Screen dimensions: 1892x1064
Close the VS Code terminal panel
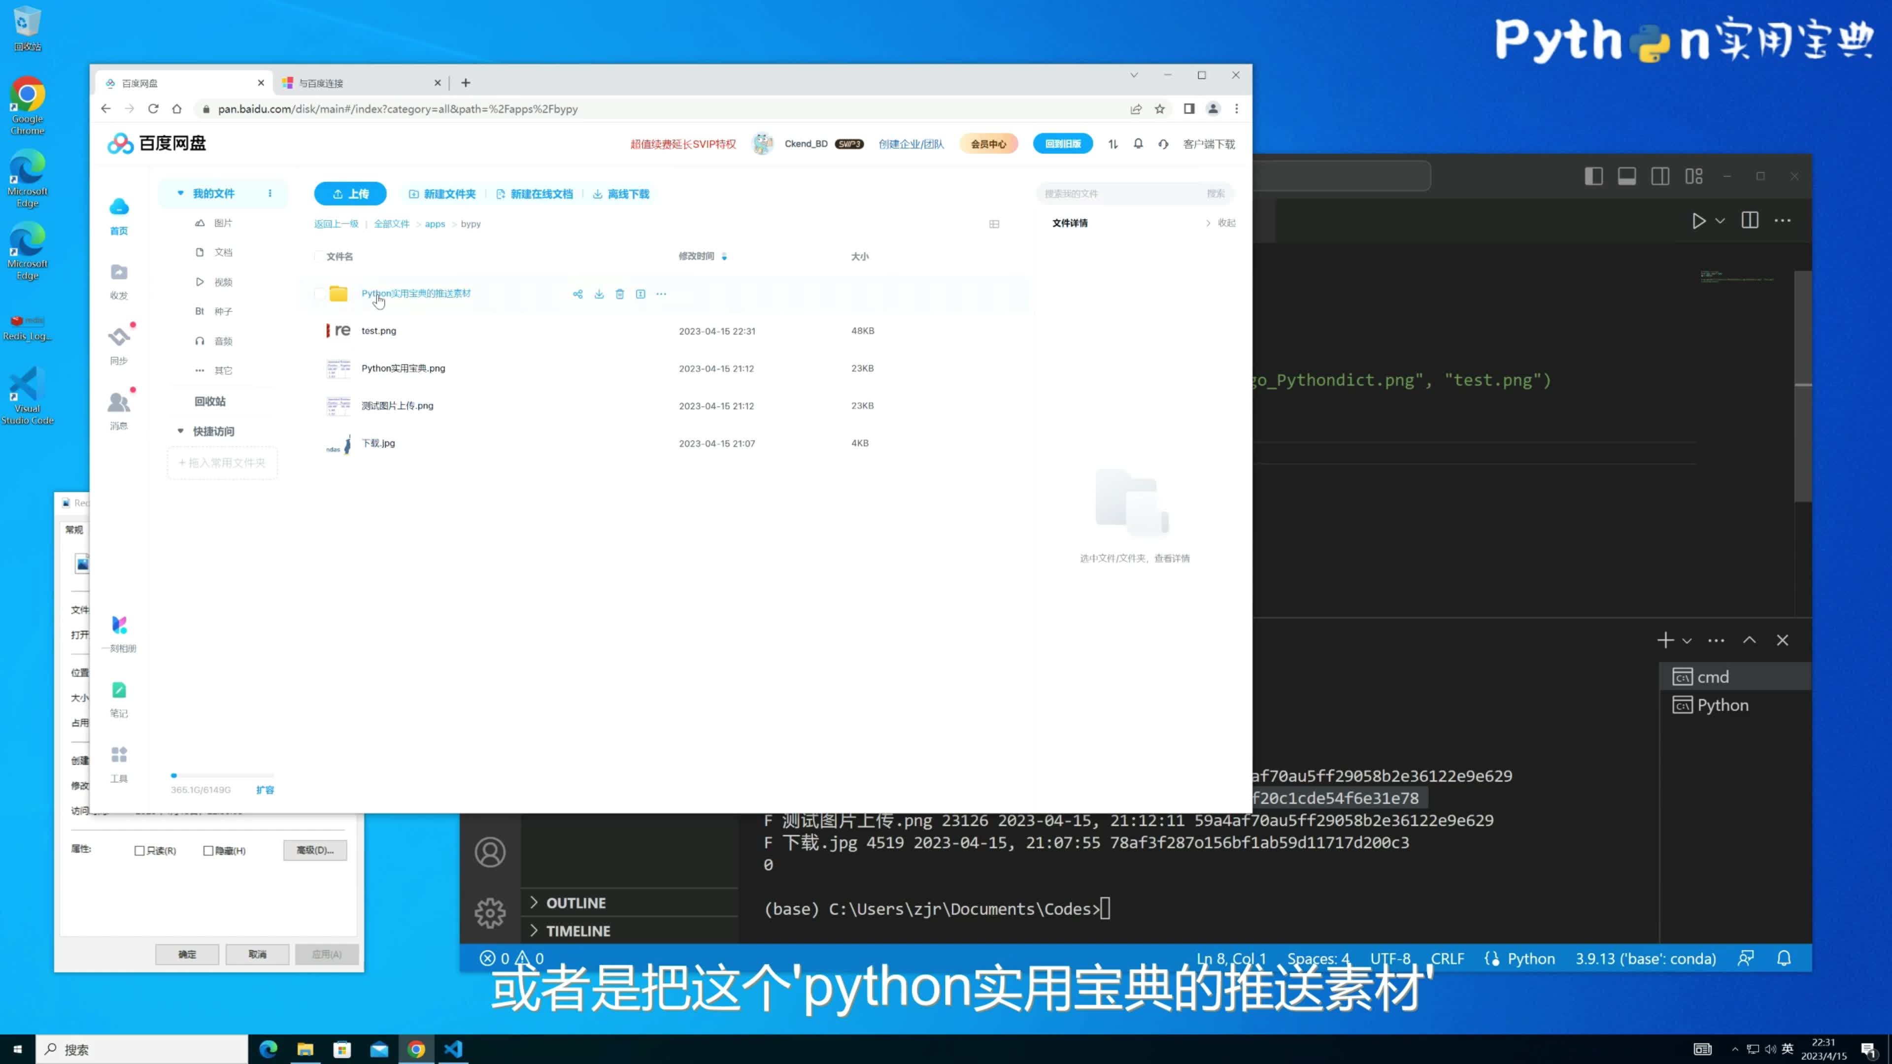pyautogui.click(x=1783, y=640)
